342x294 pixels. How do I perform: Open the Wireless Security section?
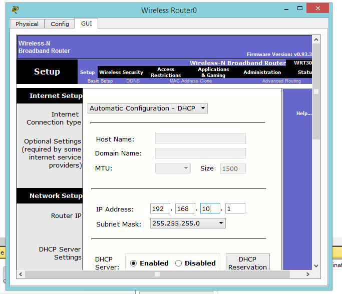pyautogui.click(x=121, y=72)
